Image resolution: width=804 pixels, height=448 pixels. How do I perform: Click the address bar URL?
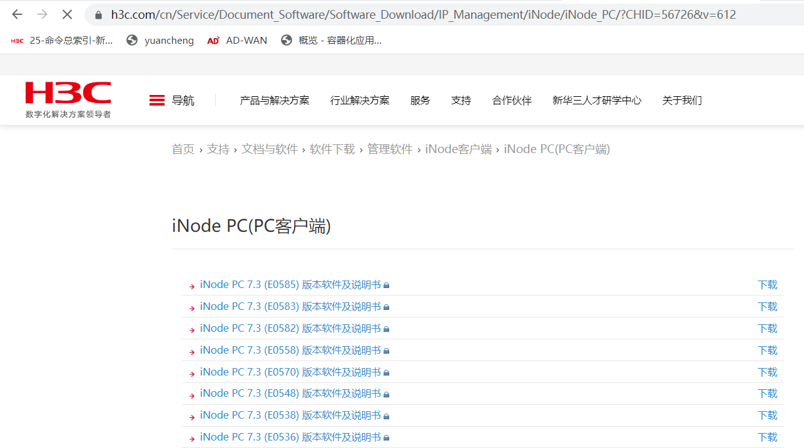424,14
